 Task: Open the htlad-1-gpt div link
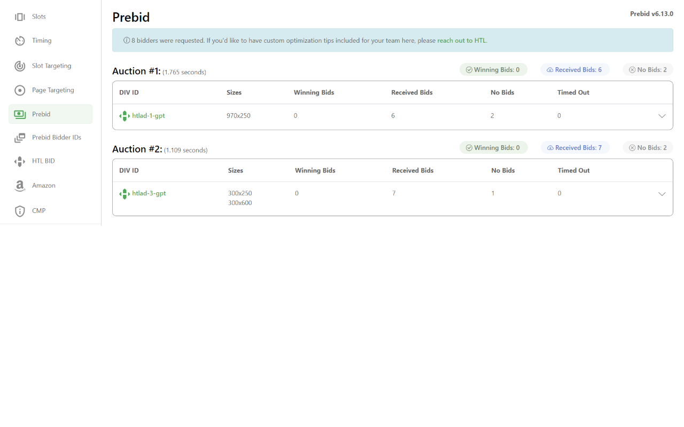tap(149, 116)
